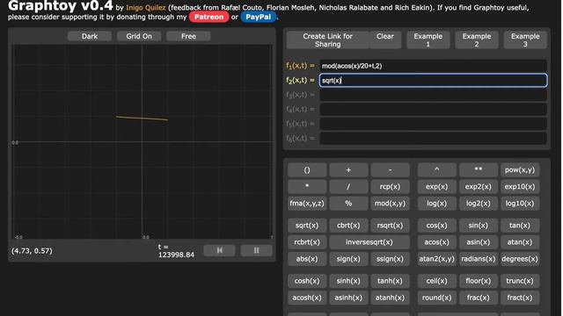Viewport: 563px width, 316px height.
Task: Insert the plus operator
Action: [348, 170]
